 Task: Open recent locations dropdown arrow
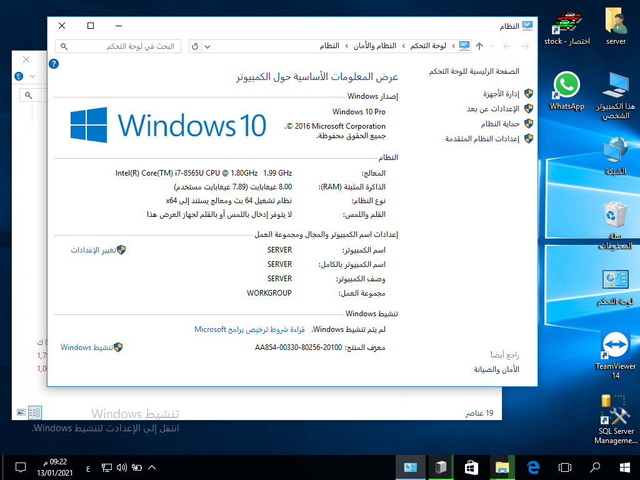point(492,46)
